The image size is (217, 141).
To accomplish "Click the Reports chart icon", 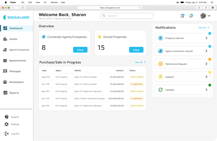I will point(5,93).
